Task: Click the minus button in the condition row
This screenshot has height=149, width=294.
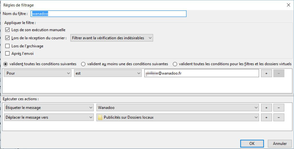Action: click(x=279, y=73)
